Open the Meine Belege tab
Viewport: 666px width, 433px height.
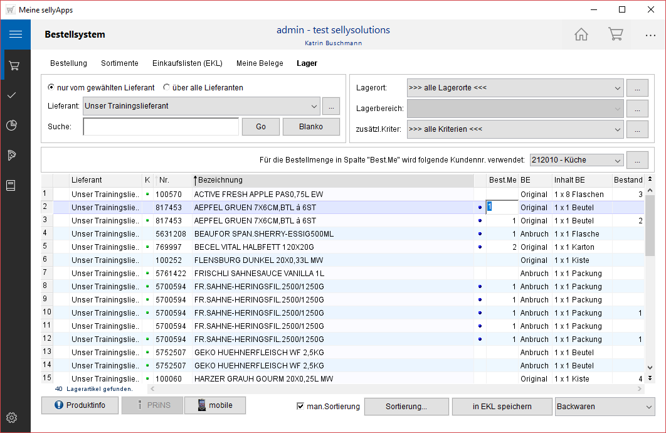[260, 63]
